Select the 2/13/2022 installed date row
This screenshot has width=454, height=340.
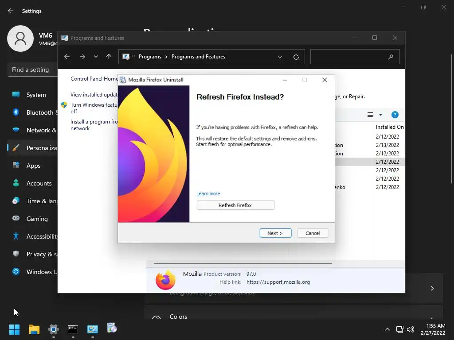point(387,145)
